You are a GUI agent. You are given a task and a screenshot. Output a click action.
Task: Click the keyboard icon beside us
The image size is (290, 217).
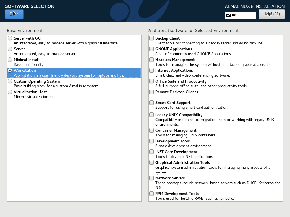pyautogui.click(x=229, y=15)
